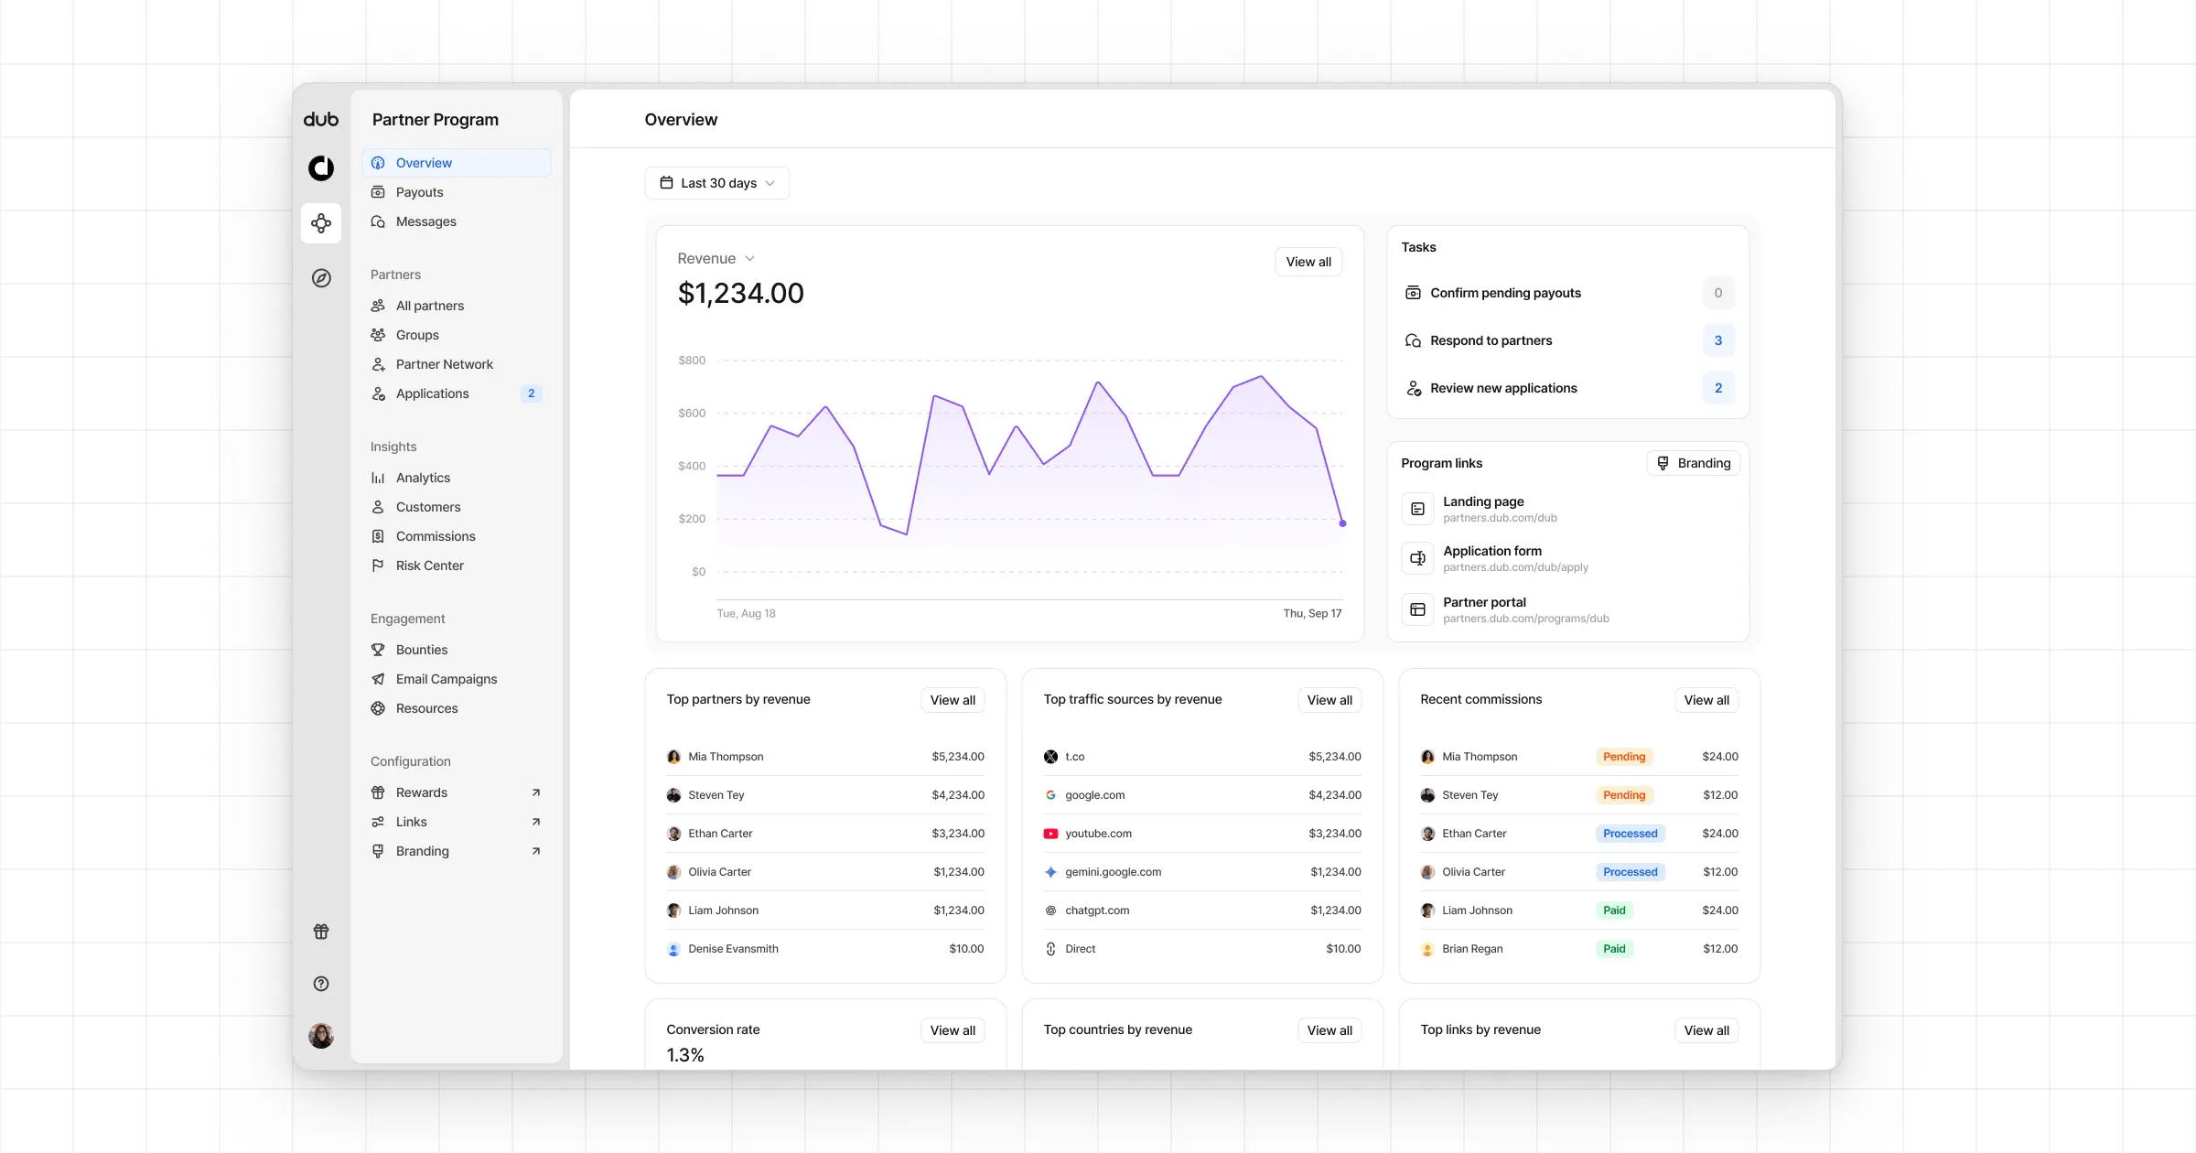This screenshot has width=2196, height=1153.
Task: Click the t.co X logo icon
Action: (x=1050, y=757)
